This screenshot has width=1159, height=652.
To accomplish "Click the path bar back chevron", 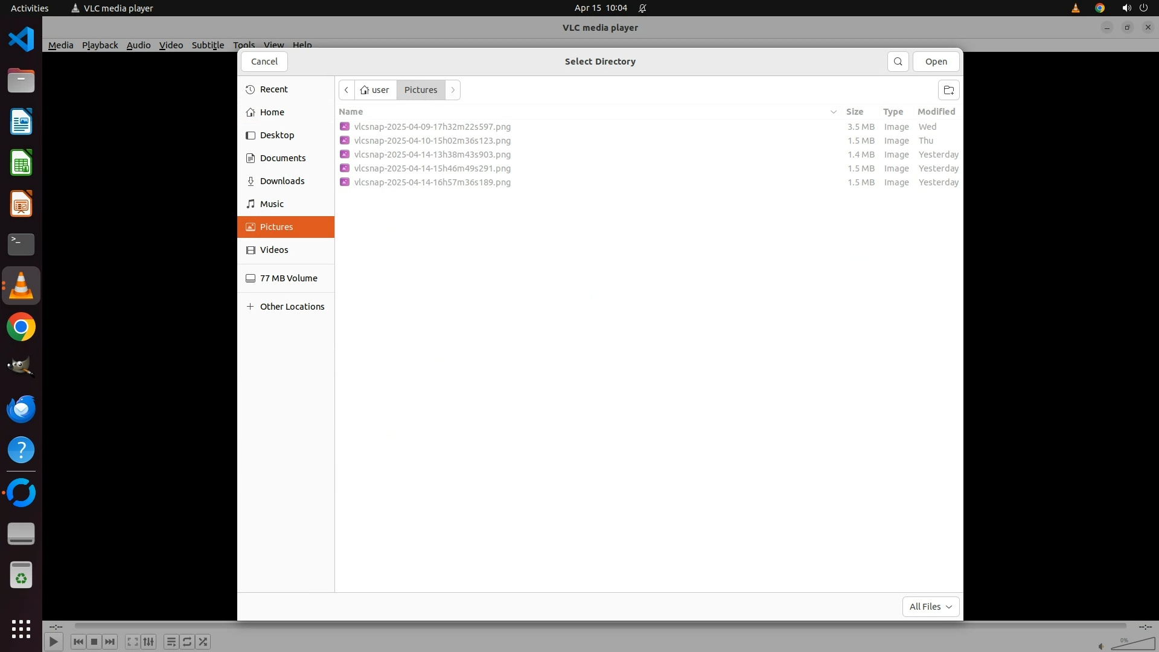I will tap(346, 90).
